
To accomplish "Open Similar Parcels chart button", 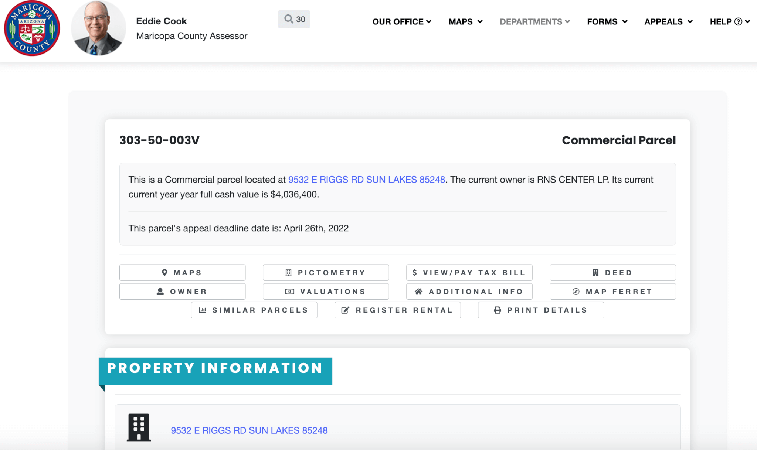I will click(254, 310).
